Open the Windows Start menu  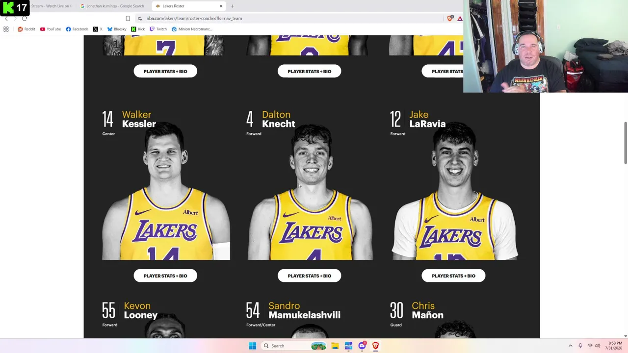tap(252, 346)
